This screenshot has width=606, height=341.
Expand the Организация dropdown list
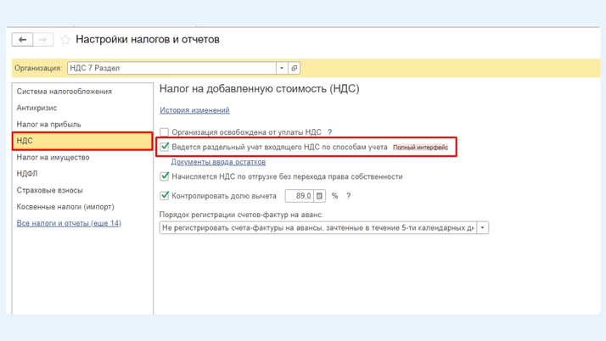click(282, 68)
